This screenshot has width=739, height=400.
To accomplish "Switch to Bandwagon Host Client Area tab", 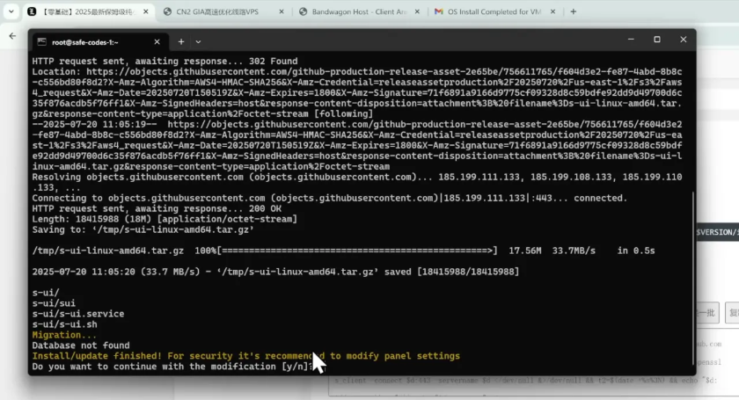I will tap(360, 11).
